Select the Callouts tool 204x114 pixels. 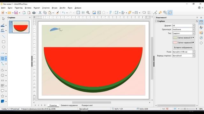pyautogui.click(x=3, y=91)
